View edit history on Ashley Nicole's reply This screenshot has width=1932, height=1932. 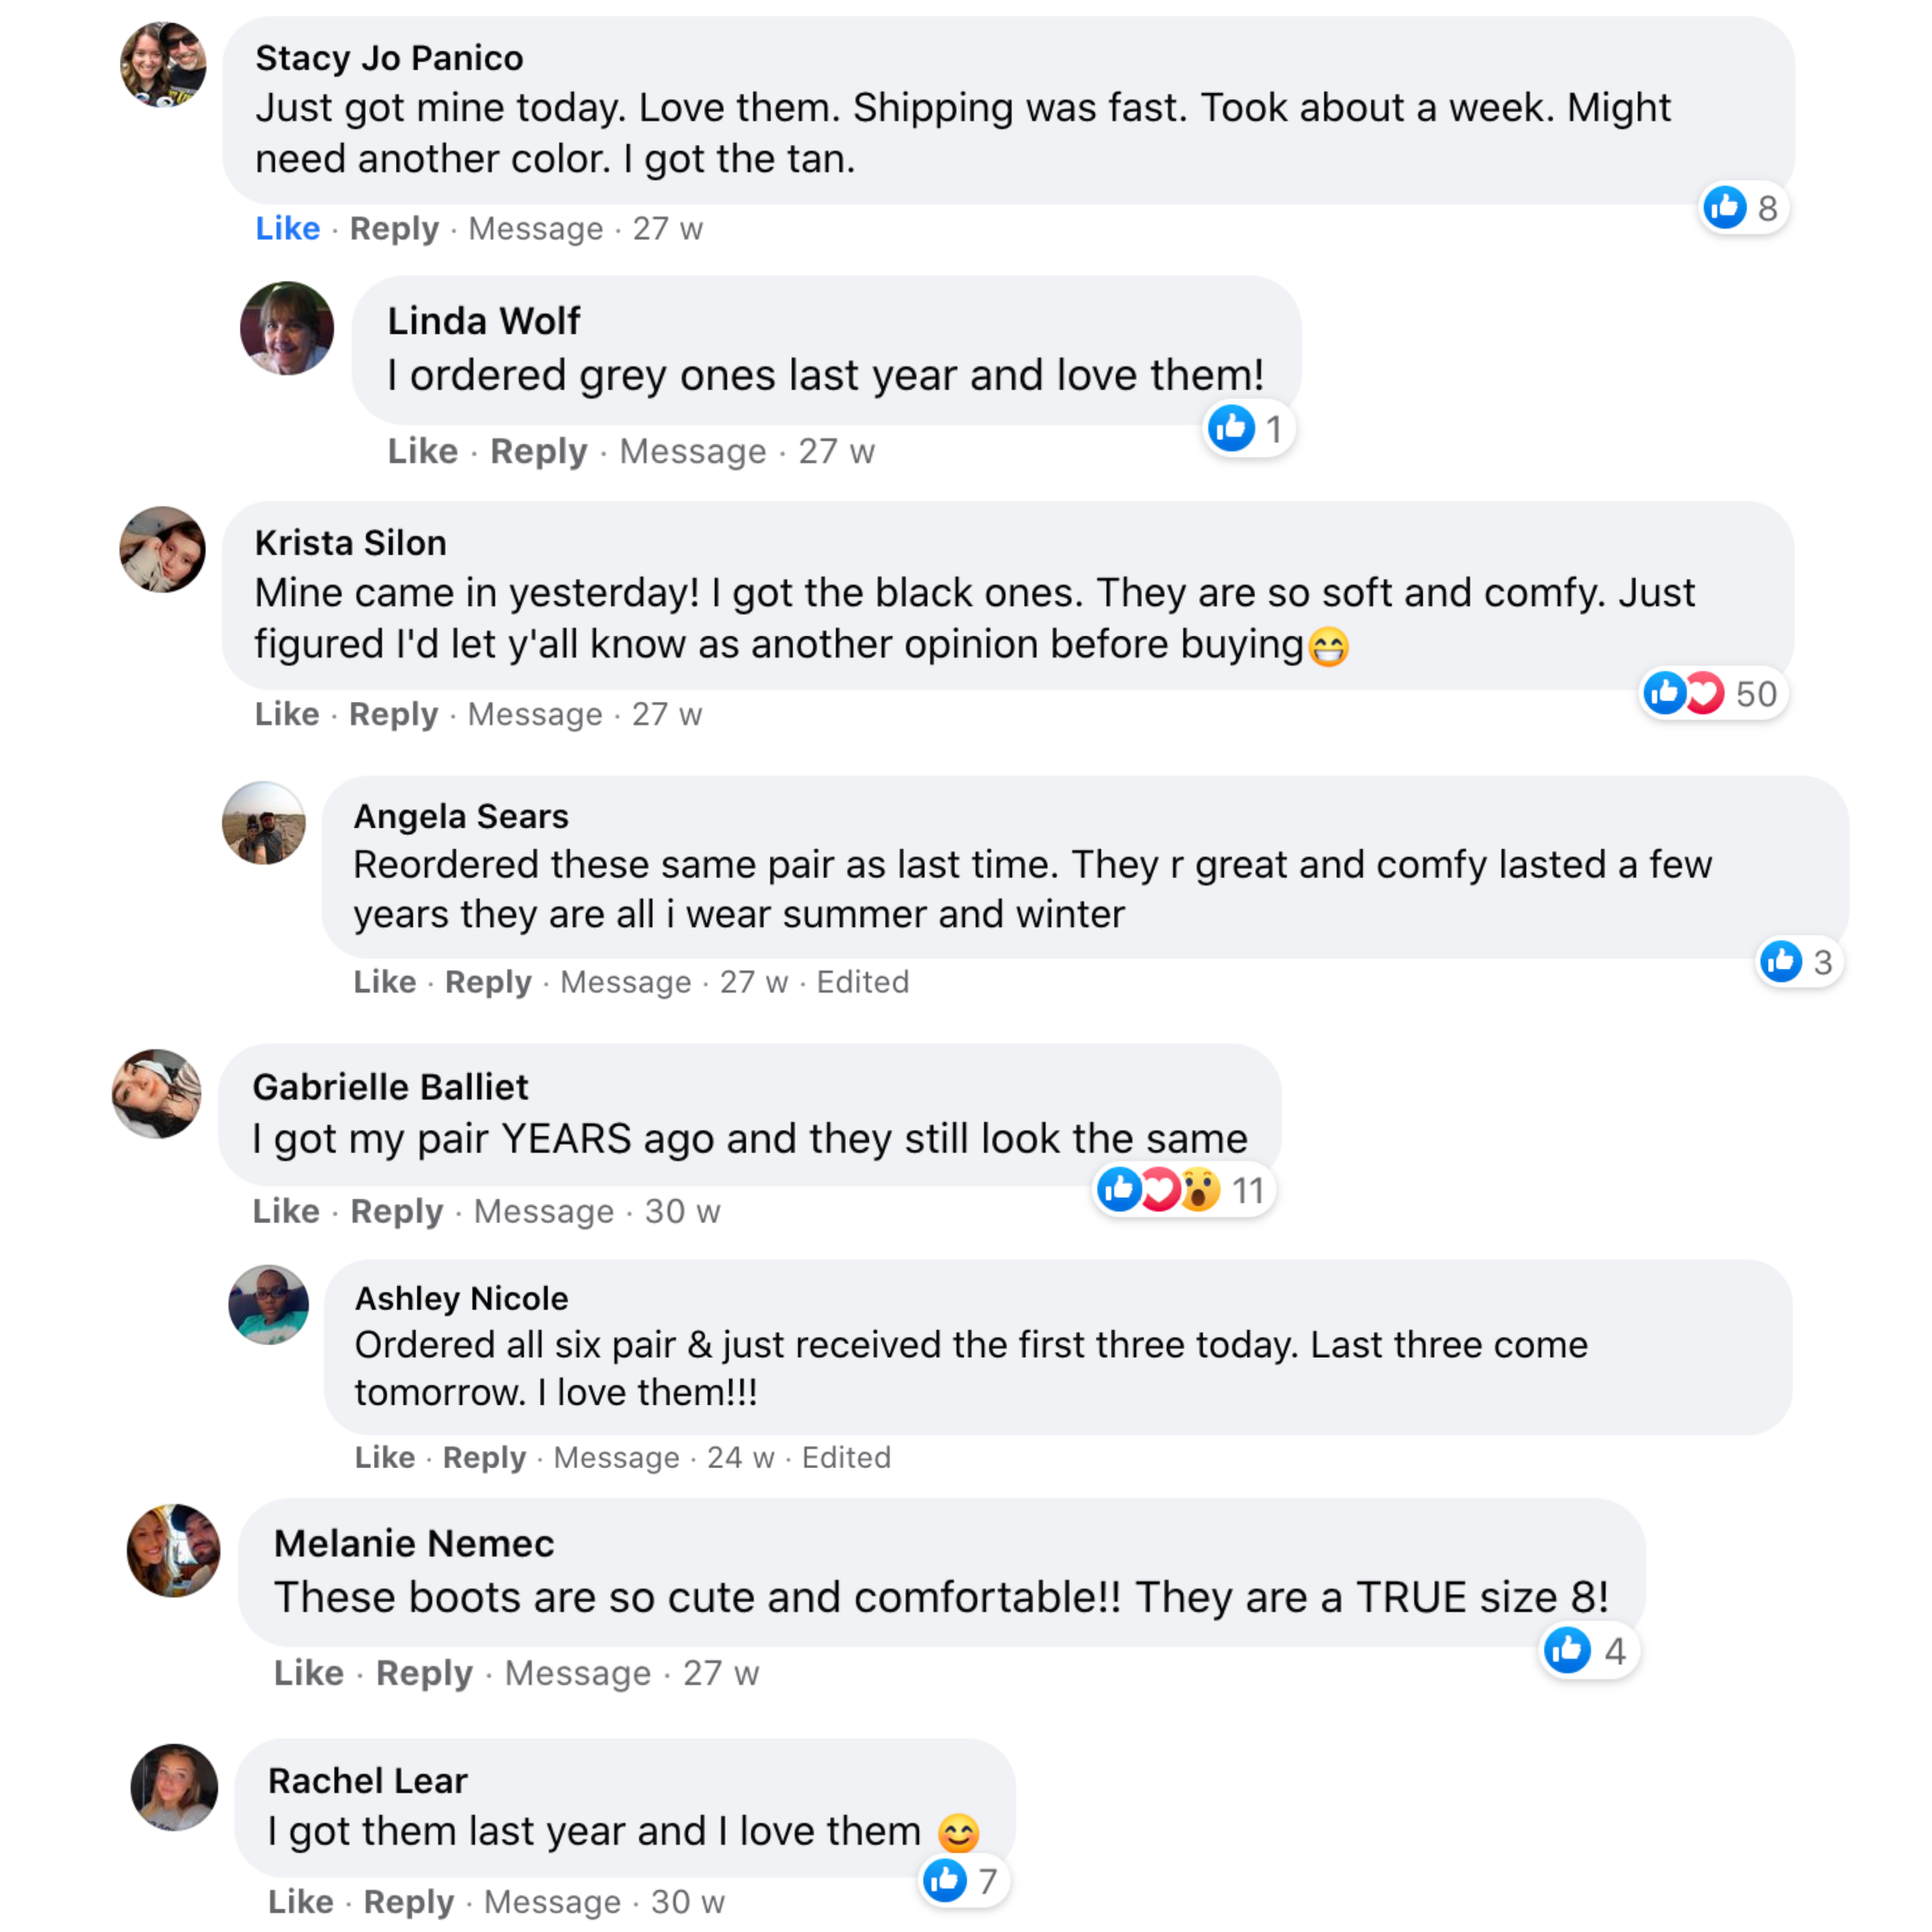(846, 1457)
